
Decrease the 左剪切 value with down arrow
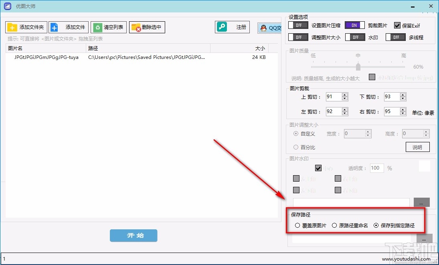coord(345,113)
